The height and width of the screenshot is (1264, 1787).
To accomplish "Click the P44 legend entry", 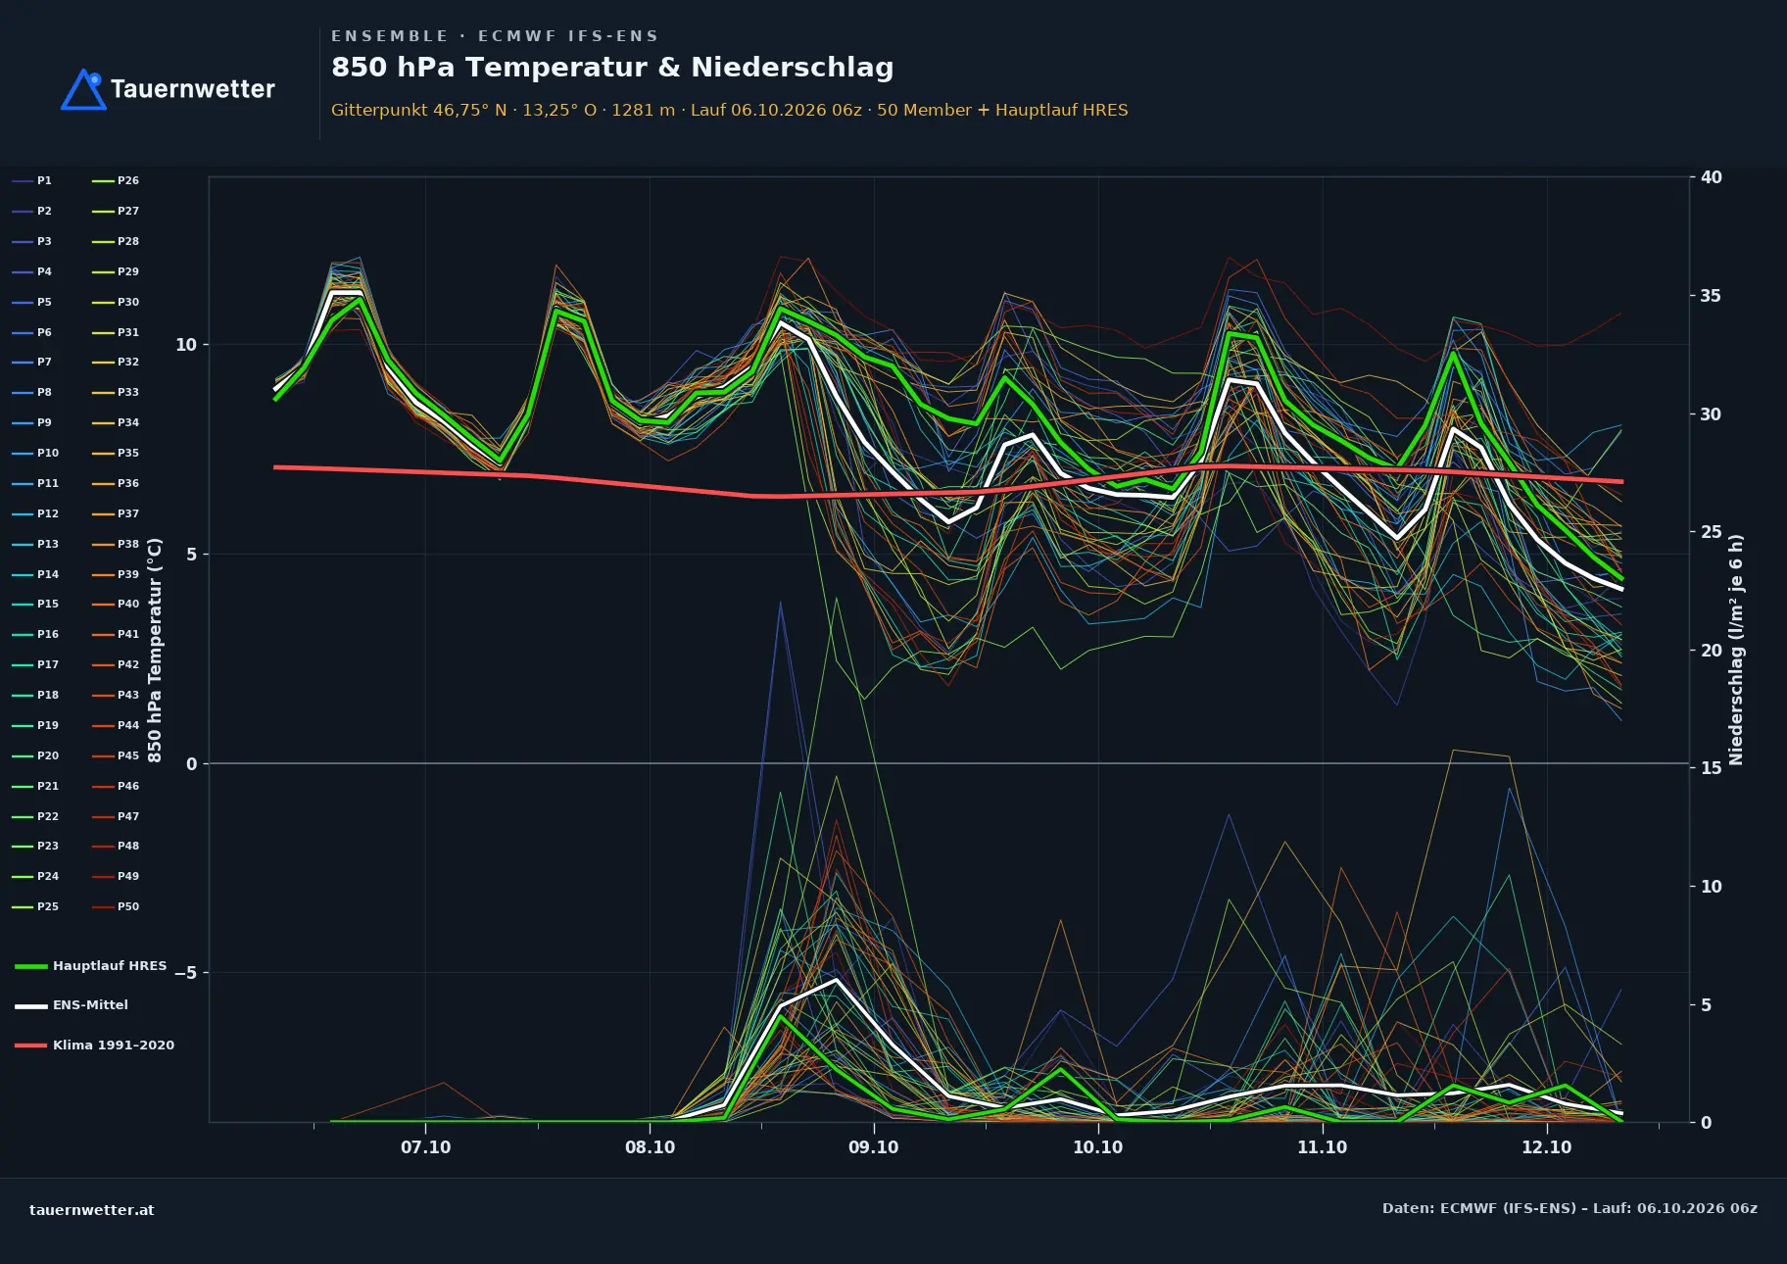I will tap(116, 726).
